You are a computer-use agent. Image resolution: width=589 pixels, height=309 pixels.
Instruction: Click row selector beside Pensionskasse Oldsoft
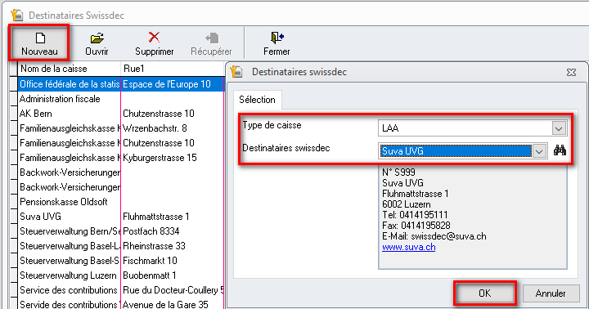tap(14, 202)
